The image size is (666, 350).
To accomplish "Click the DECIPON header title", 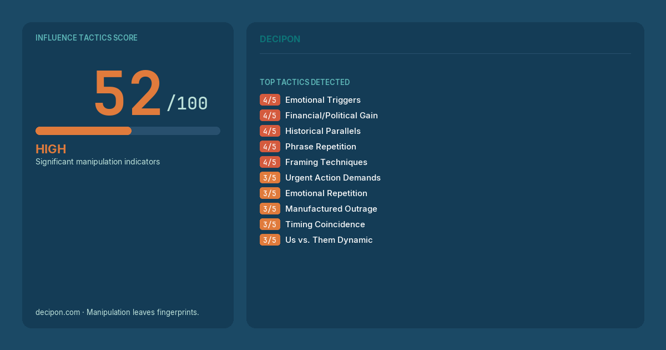I will click(280, 39).
